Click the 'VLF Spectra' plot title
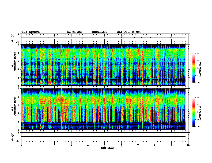 [30, 32]
